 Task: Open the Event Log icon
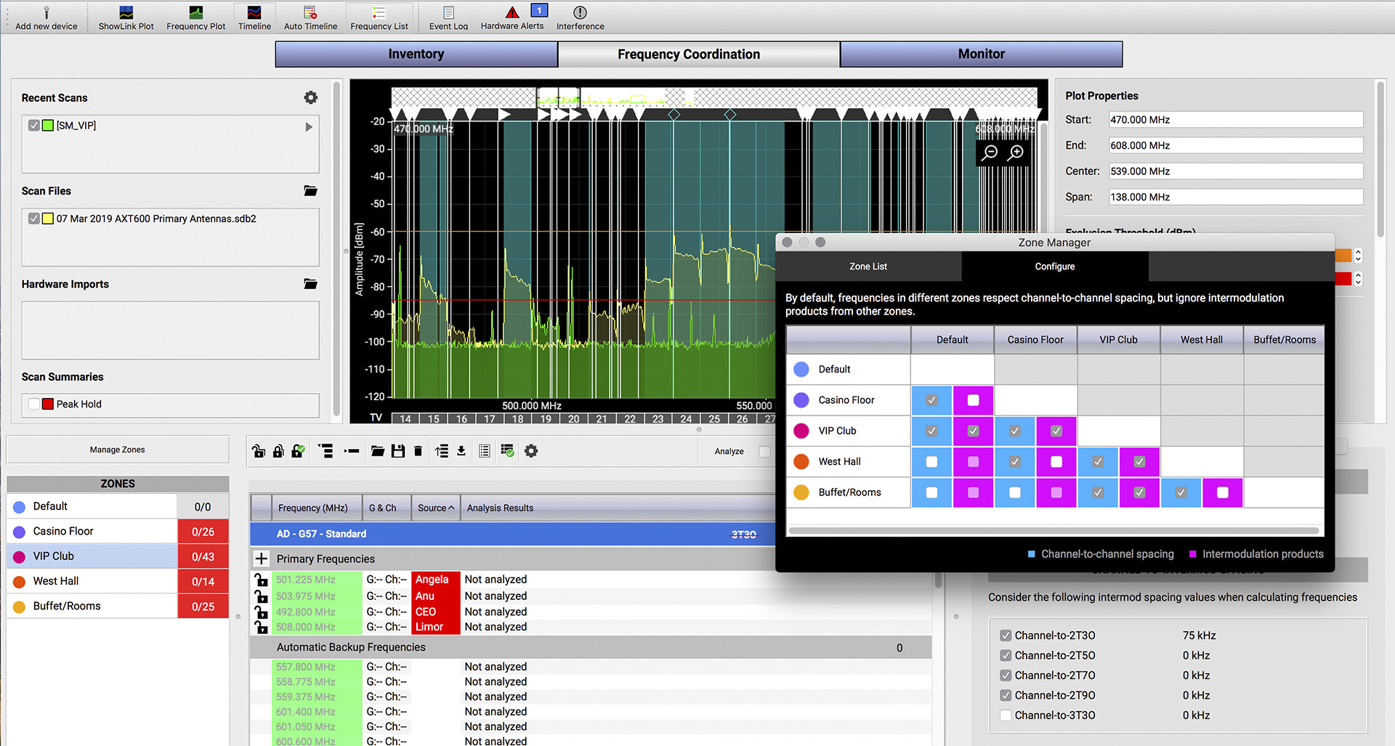[x=448, y=12]
